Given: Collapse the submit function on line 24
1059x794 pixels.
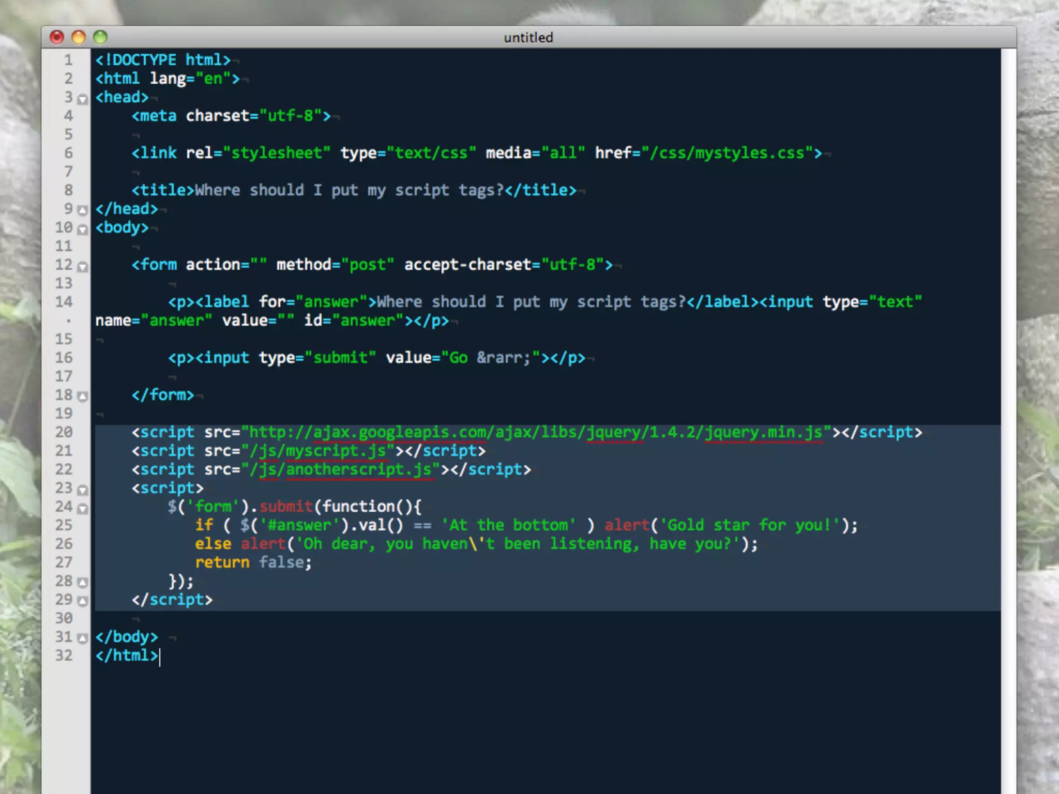Looking at the screenshot, I should point(83,509).
